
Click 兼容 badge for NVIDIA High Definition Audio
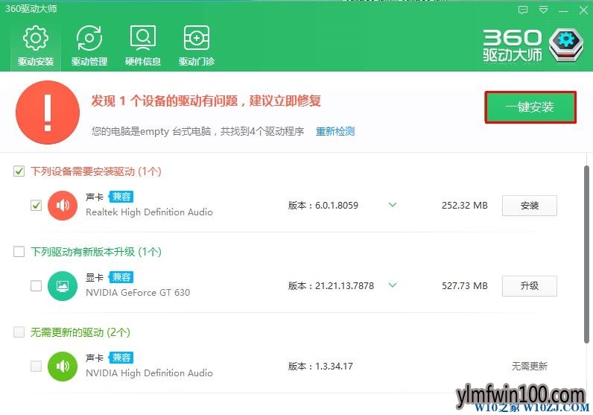(x=121, y=358)
